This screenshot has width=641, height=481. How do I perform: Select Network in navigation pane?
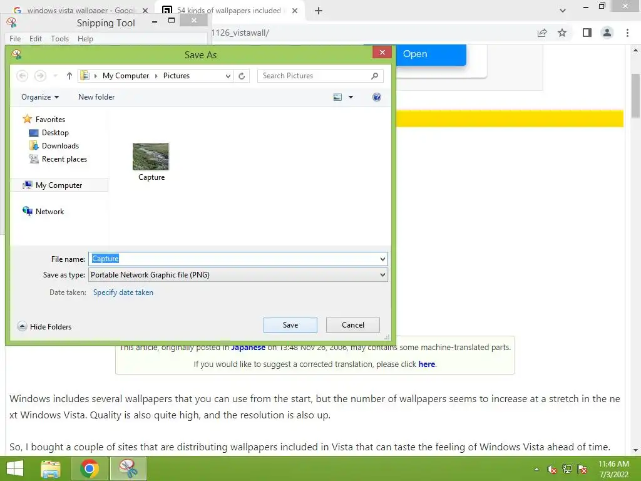click(43, 212)
